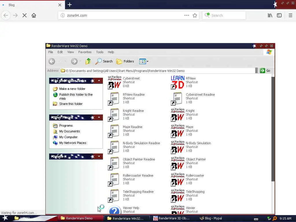The width and height of the screenshot is (296, 222).
Task: Open the star Start button on taskbar
Action: (x=5, y=218)
